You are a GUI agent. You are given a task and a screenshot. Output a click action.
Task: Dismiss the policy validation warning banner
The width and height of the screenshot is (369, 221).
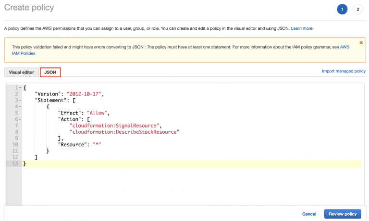[x=361, y=43]
